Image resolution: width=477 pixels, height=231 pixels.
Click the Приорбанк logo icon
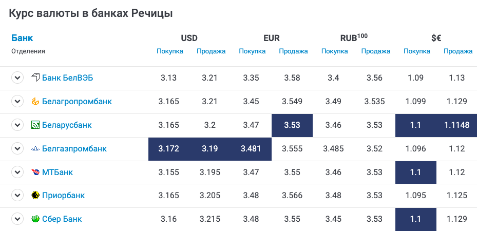tap(35, 195)
